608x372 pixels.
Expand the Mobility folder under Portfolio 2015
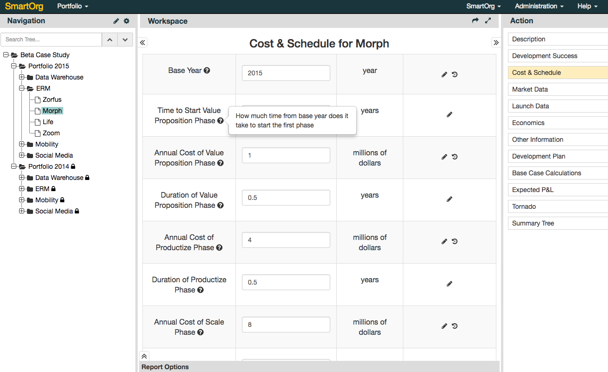click(x=22, y=144)
